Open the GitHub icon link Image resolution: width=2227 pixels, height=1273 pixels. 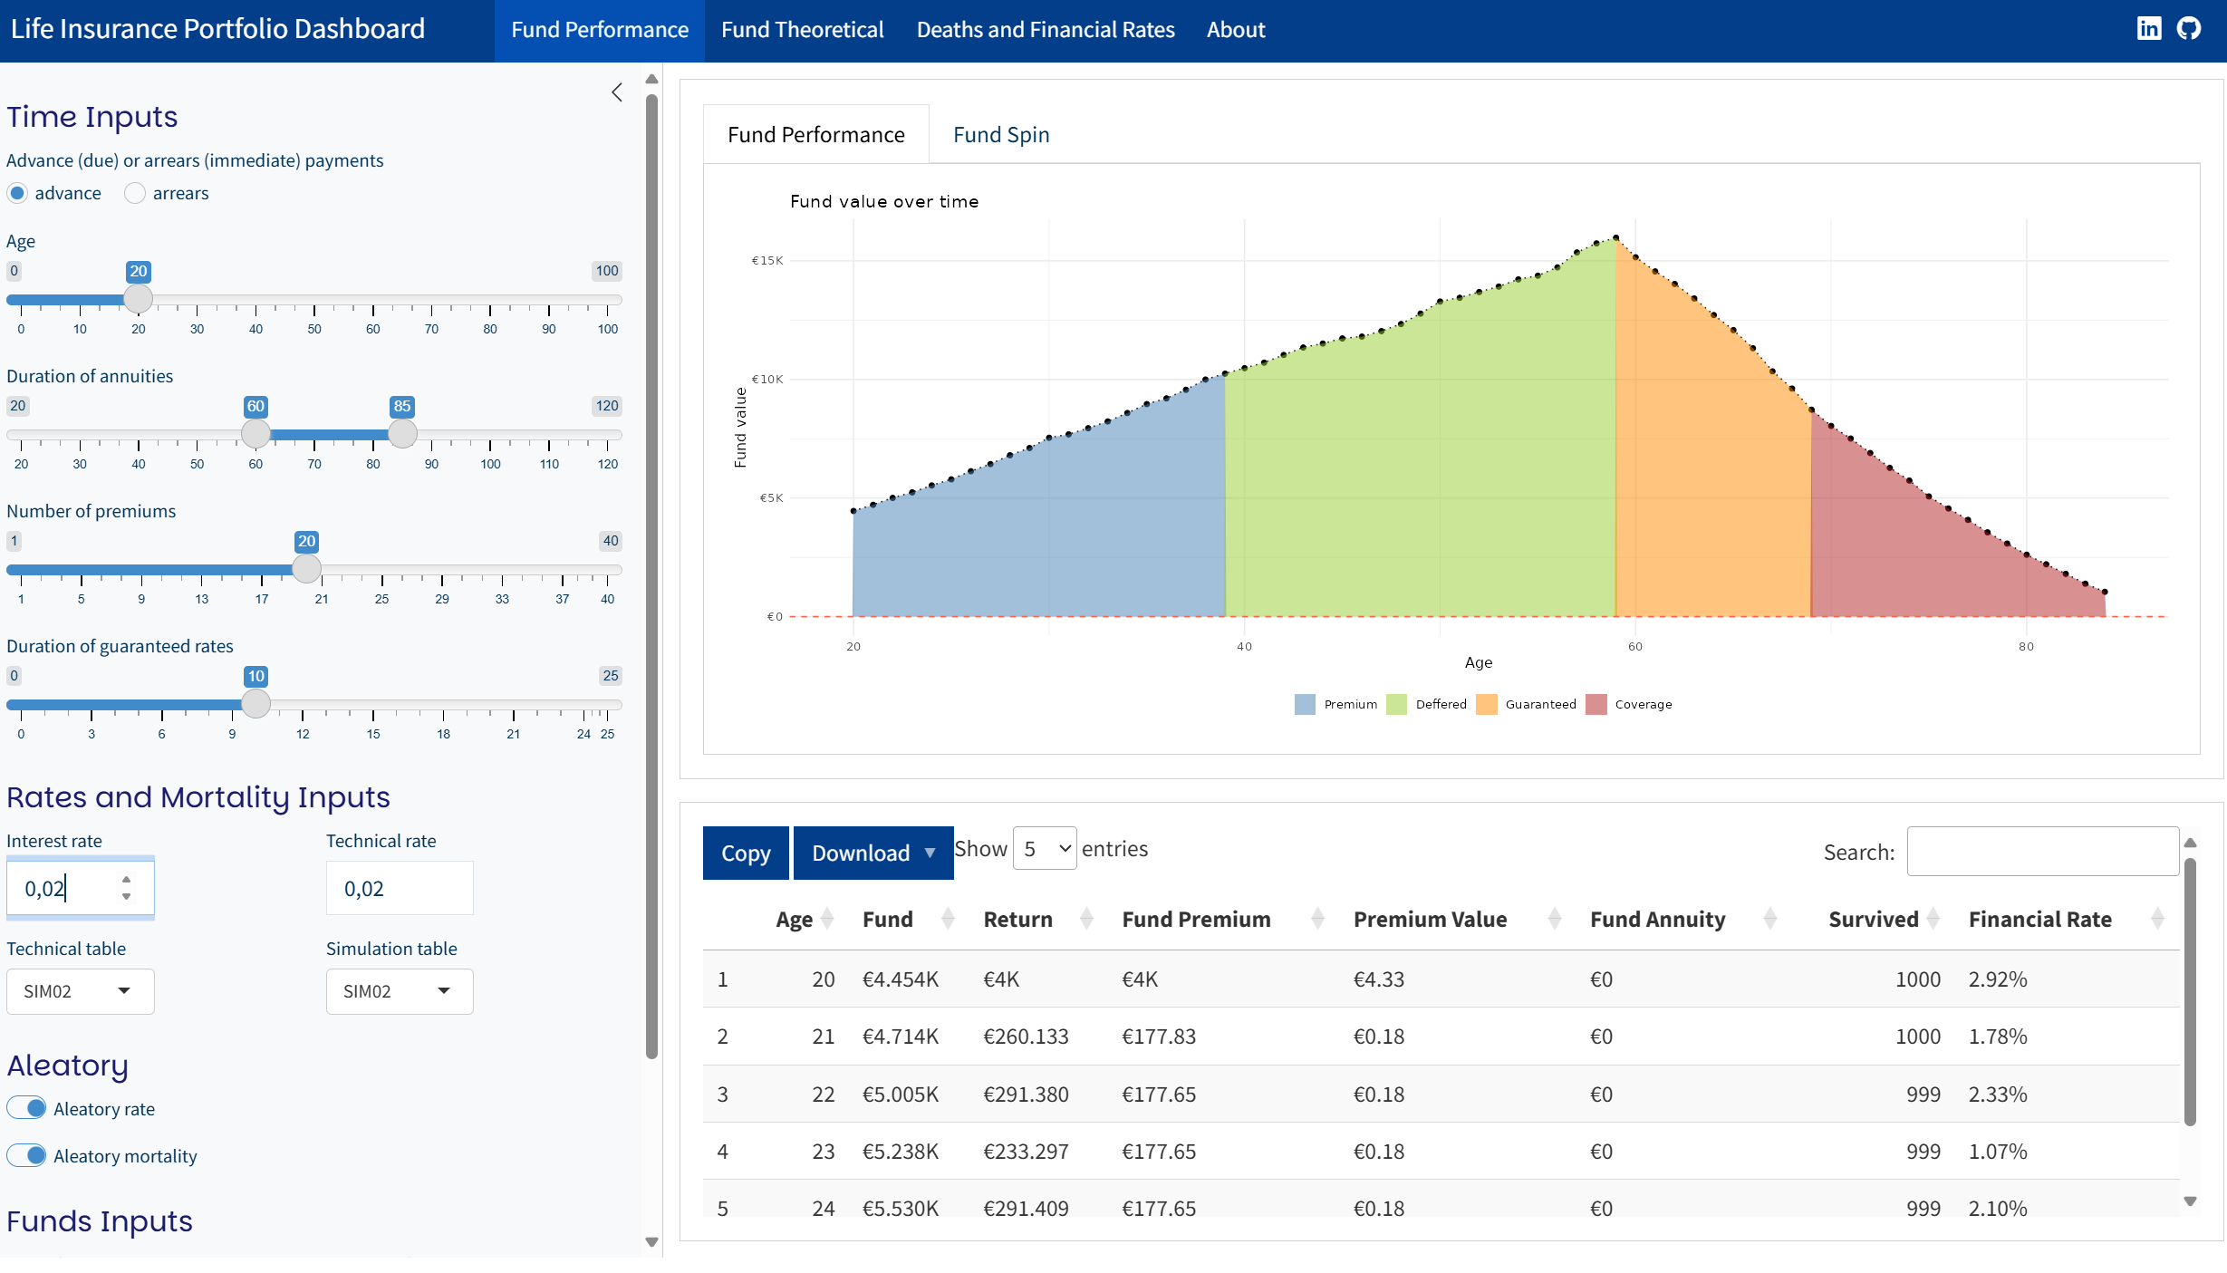[x=2188, y=29]
